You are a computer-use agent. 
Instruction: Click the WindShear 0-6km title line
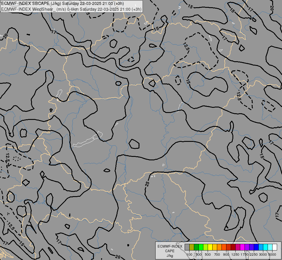coord(71,9)
